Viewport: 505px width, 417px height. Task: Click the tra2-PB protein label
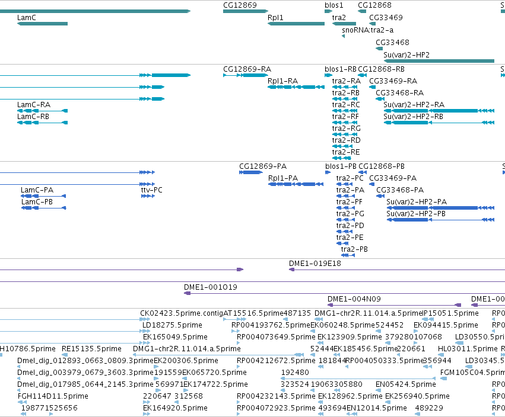[354, 249]
